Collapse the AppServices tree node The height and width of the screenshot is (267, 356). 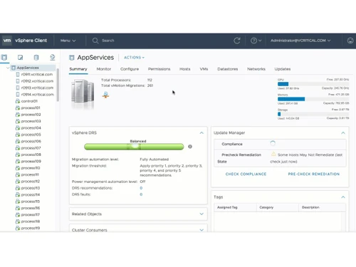point(8,68)
